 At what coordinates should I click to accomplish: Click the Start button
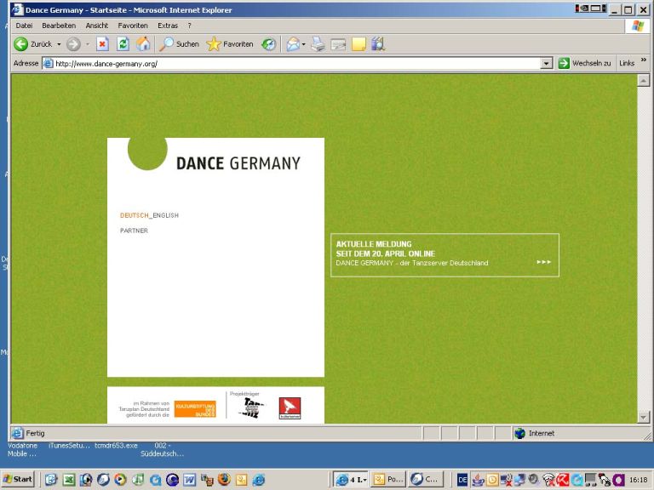(x=18, y=480)
